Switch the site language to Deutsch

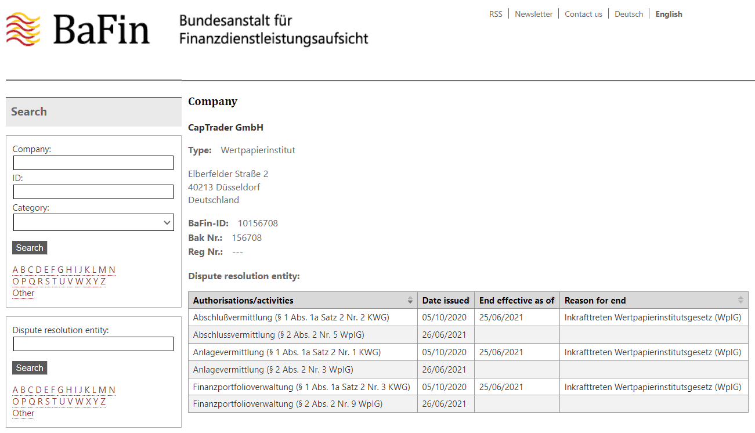(x=629, y=14)
